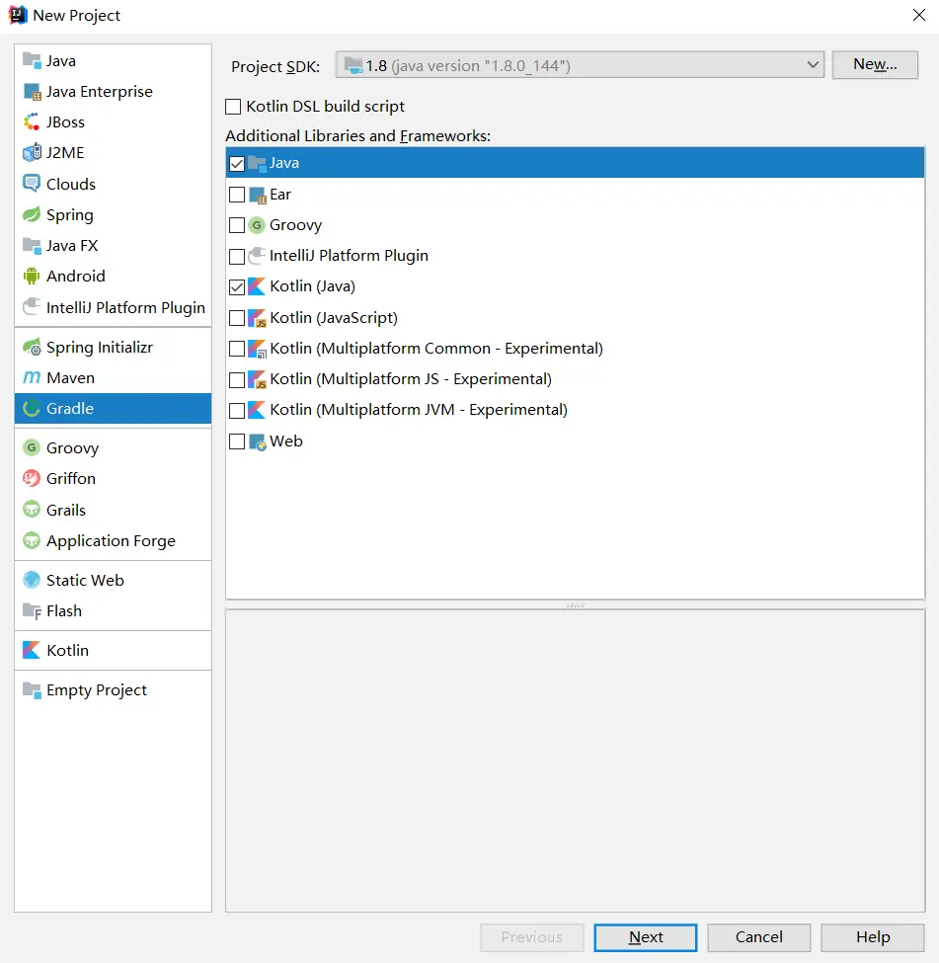Select the Griffon icon
Screen dimensions: 939x963
tap(32, 478)
